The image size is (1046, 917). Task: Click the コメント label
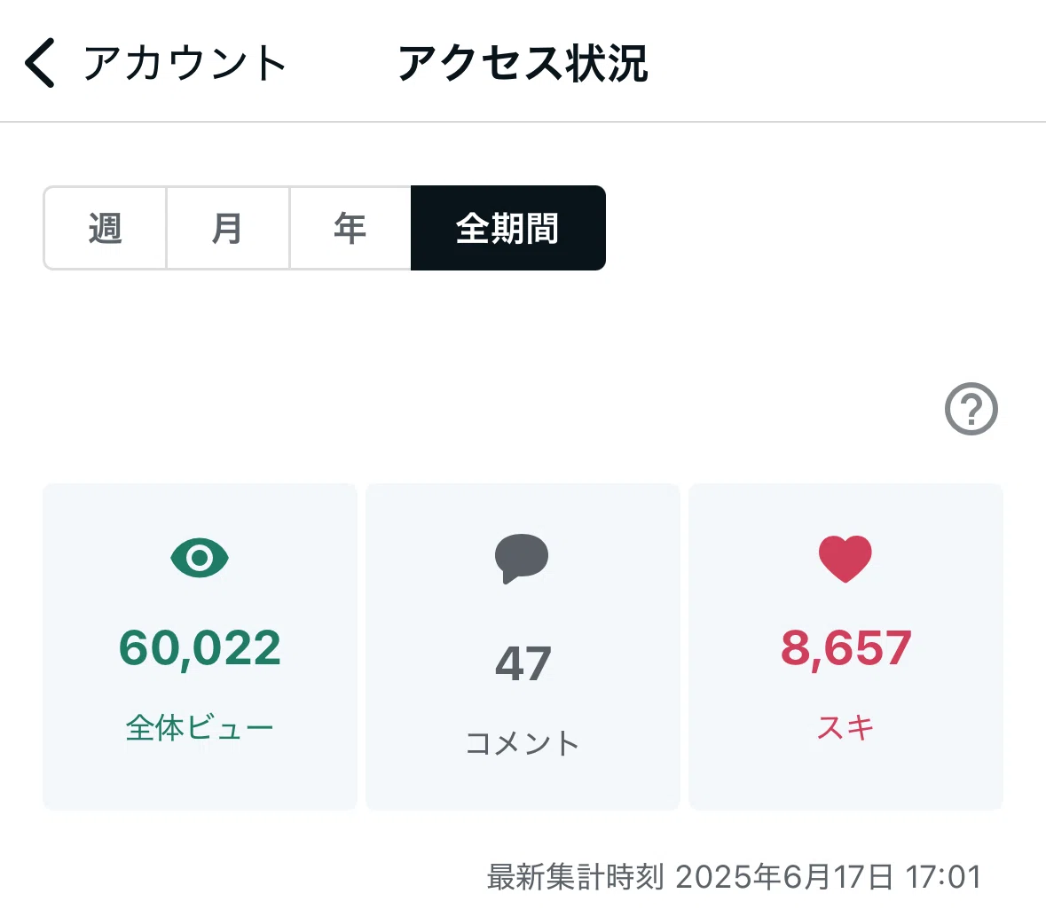point(523,743)
